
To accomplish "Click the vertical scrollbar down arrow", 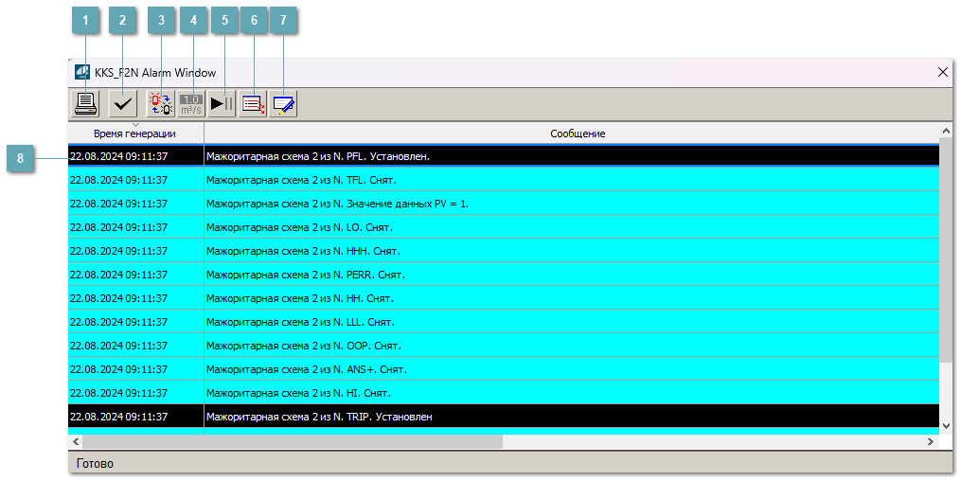I will (946, 425).
